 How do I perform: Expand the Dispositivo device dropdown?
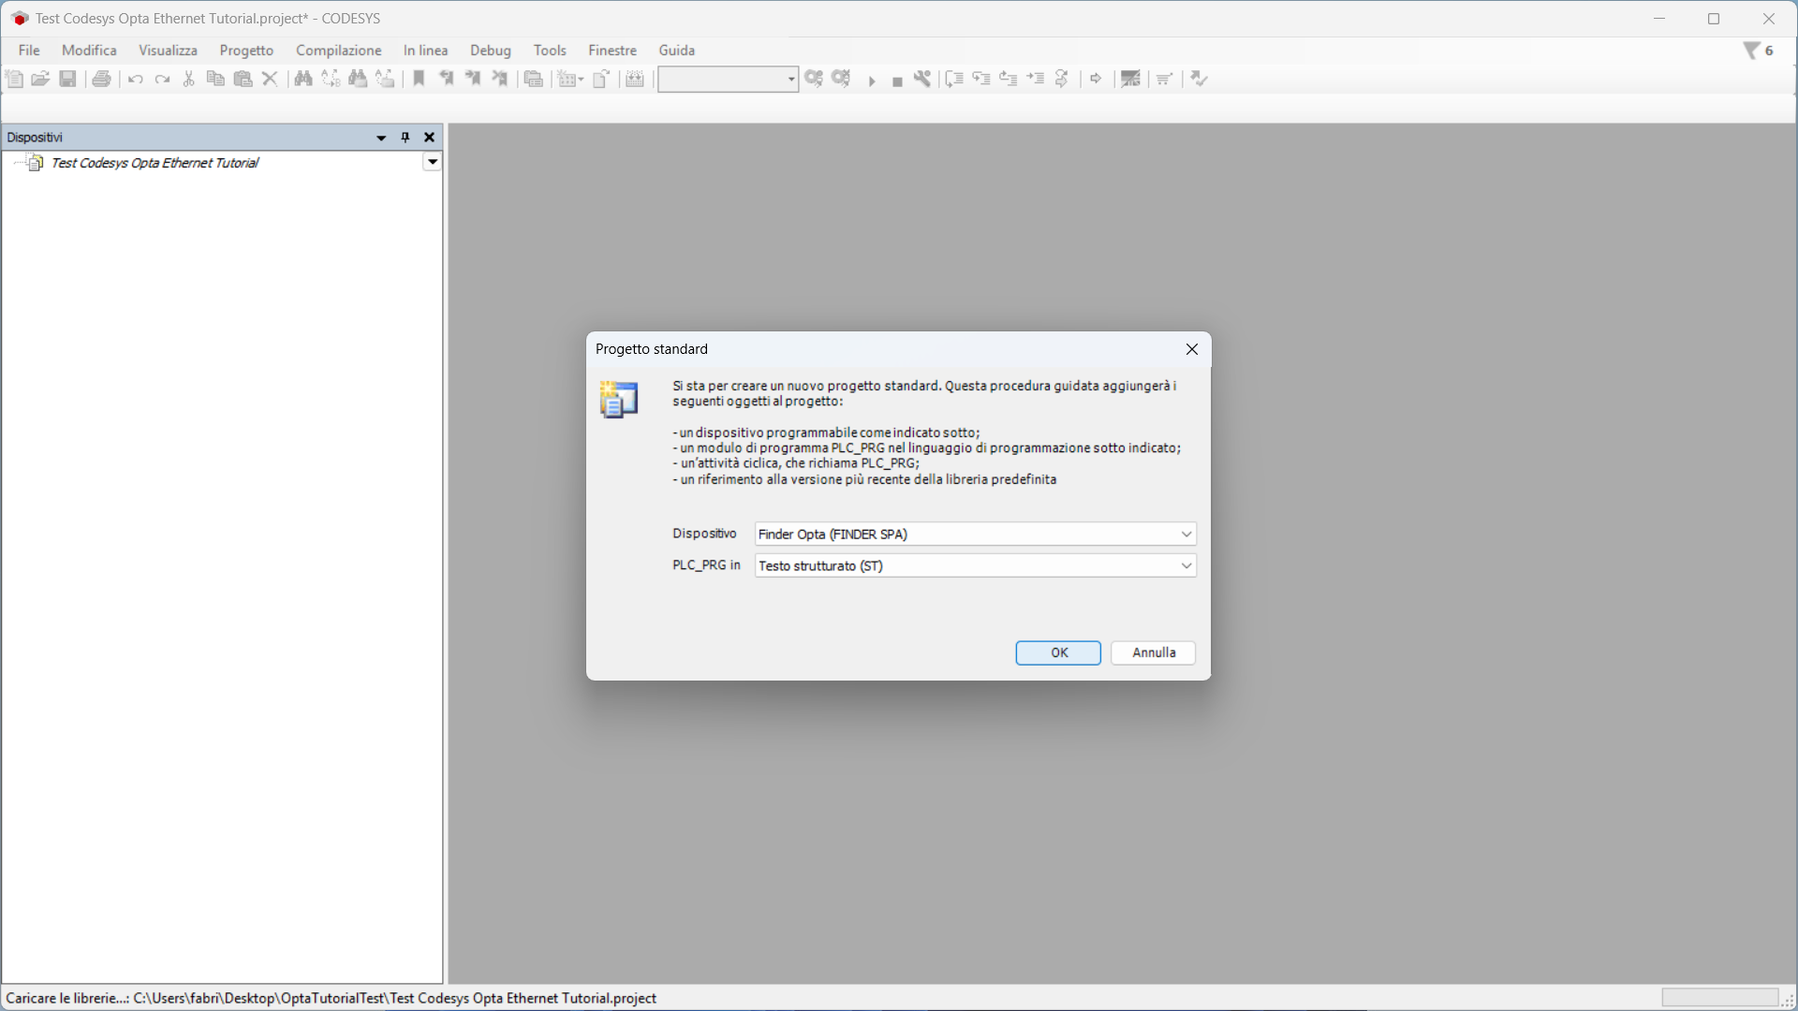[x=1186, y=535]
